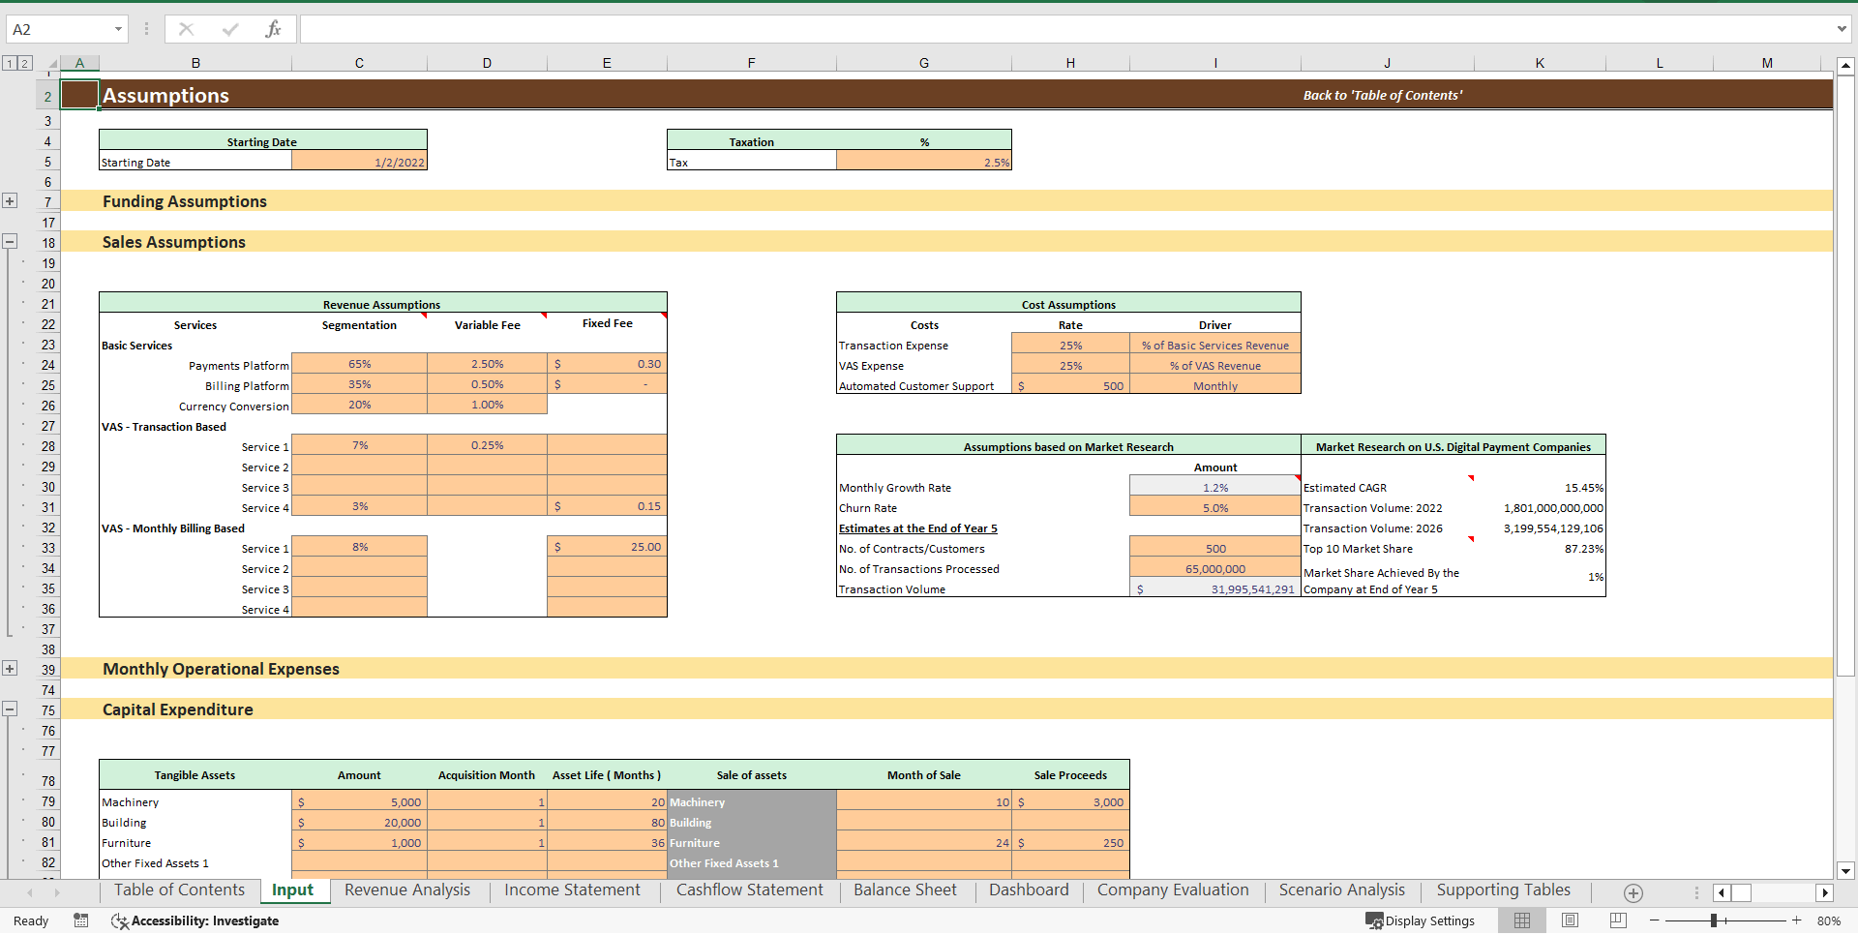This screenshot has height=935, width=1858.
Task: Click the New Sheet plus icon
Action: [1632, 892]
